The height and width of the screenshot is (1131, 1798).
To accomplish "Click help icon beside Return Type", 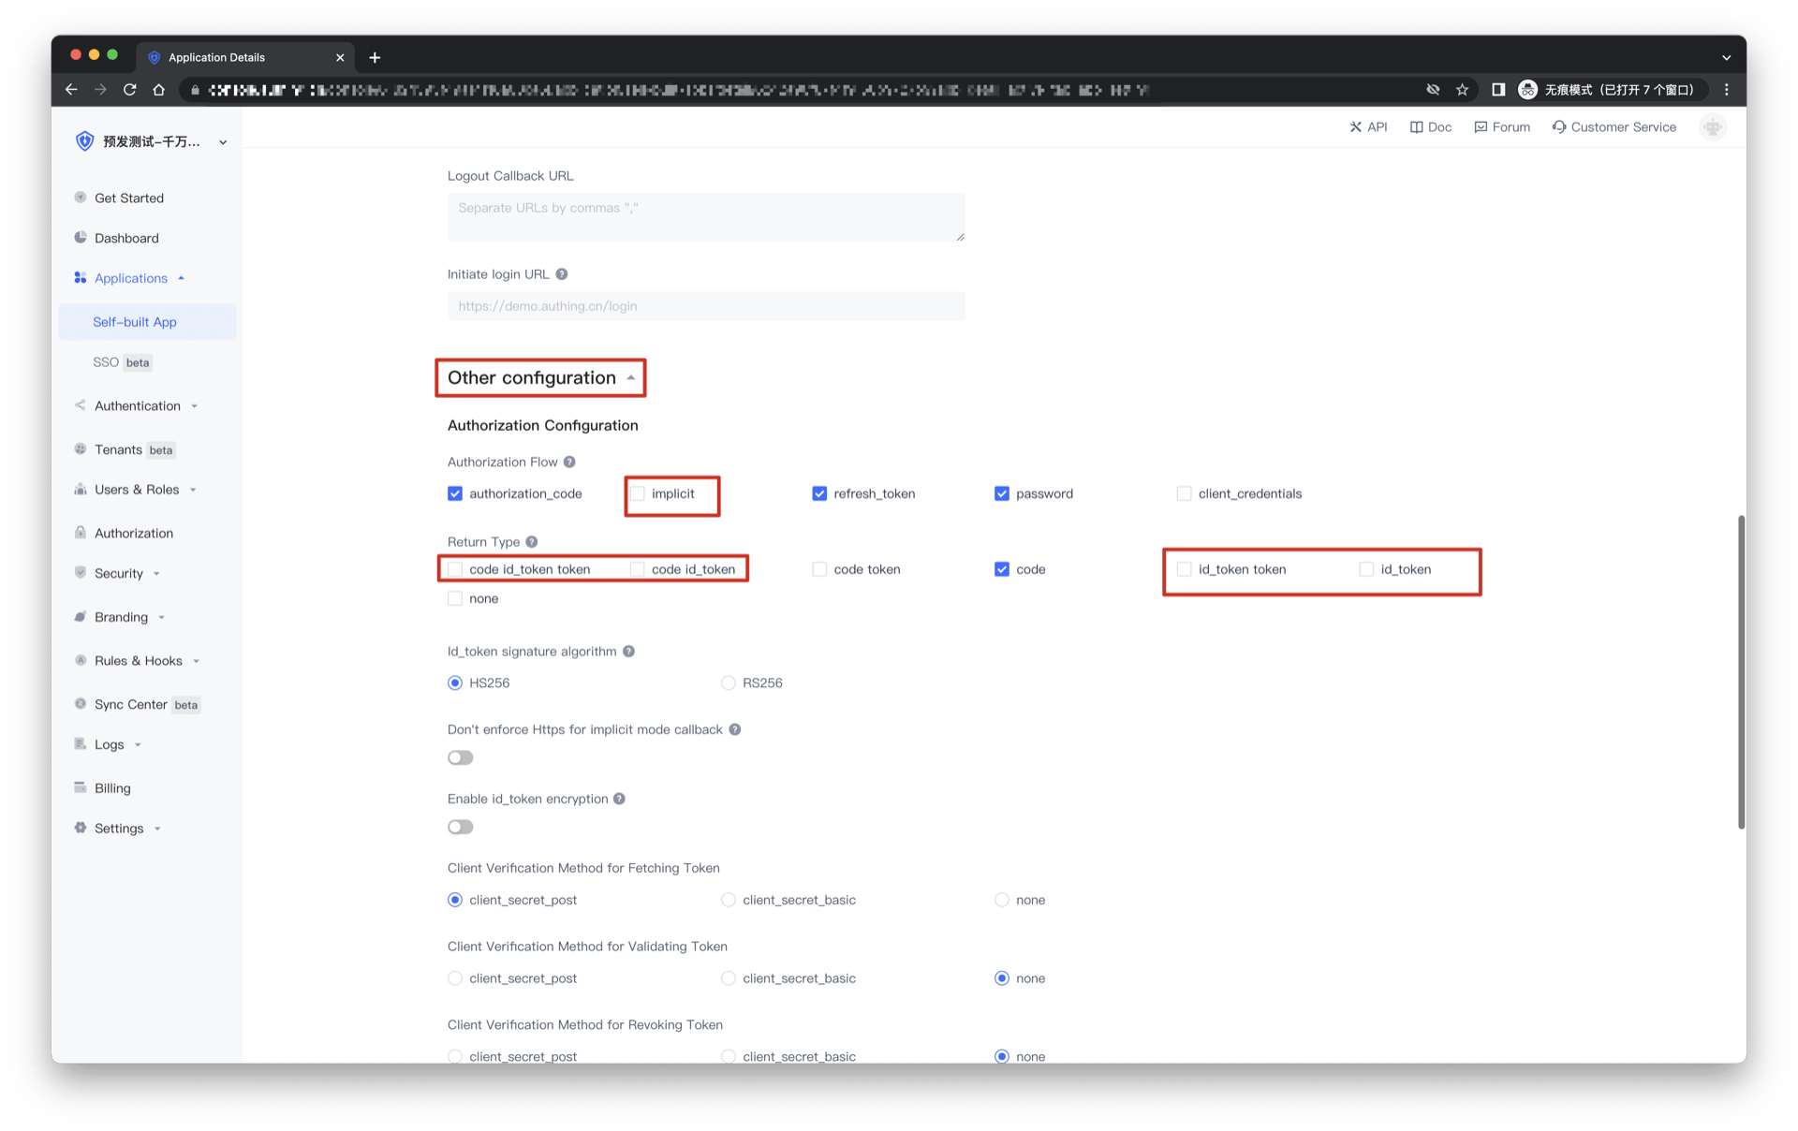I will pos(532,542).
